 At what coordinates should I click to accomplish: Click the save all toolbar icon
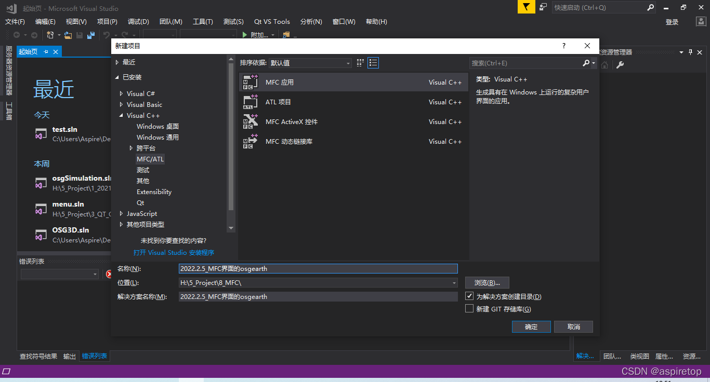[91, 35]
